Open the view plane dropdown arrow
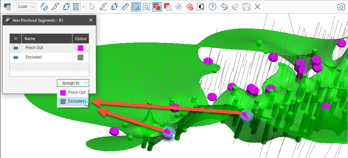The width and height of the screenshot is (348, 158). [x=83, y=7]
